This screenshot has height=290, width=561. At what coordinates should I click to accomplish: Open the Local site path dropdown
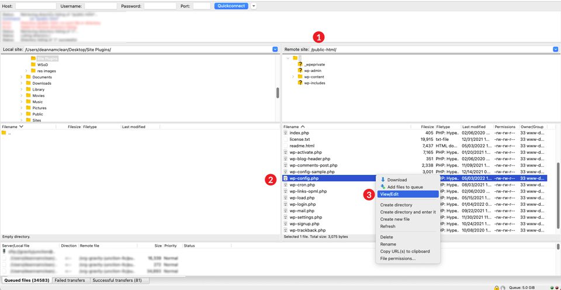[275, 50]
